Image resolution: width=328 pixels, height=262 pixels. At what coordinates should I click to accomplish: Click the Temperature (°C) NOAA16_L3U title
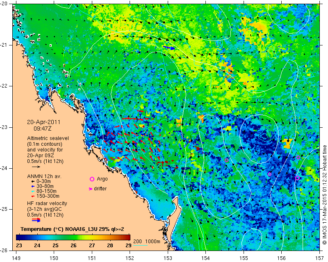73,229
